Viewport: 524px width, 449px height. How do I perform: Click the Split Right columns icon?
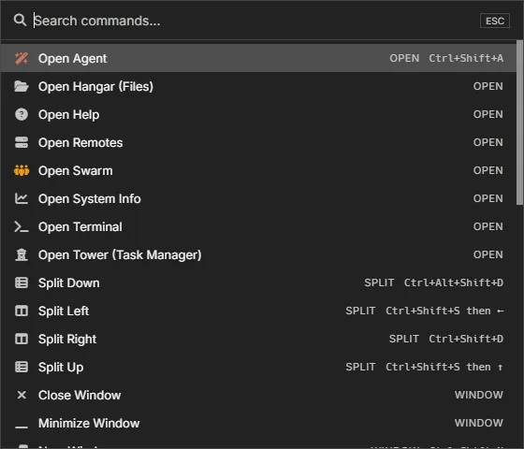tap(22, 339)
